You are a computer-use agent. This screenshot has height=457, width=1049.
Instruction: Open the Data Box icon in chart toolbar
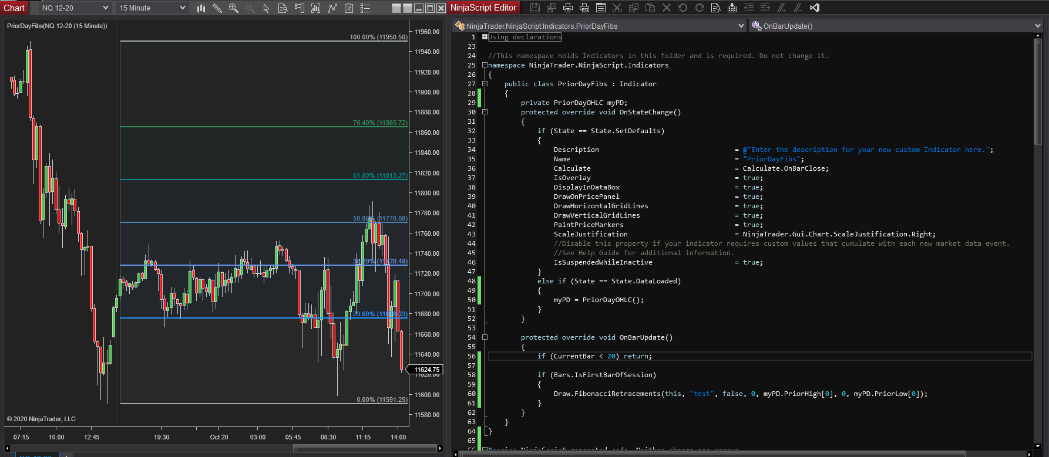tap(283, 8)
